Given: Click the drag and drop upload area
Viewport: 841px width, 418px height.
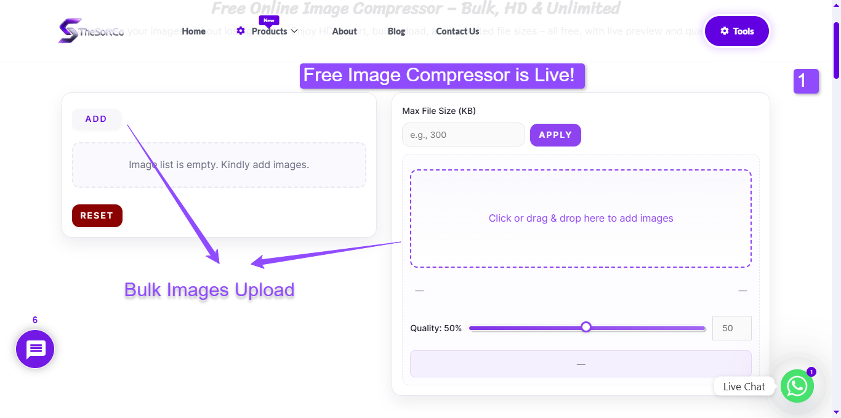Looking at the screenshot, I should point(581,219).
